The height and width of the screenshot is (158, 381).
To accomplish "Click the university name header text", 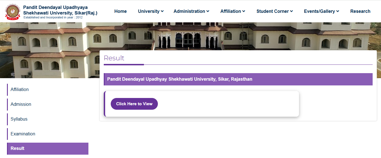I will [60, 10].
